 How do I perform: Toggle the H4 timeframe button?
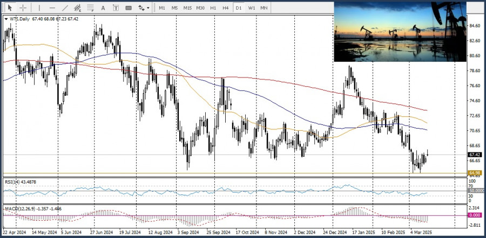click(x=226, y=8)
